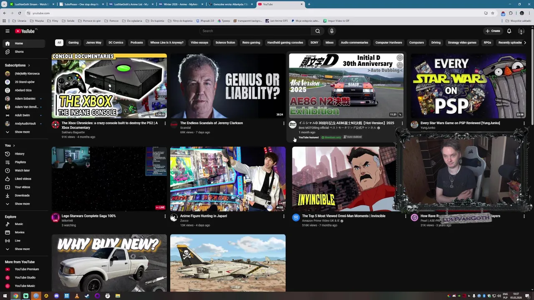Image resolution: width=534 pixels, height=300 pixels.
Task: Open VLC from the taskbar
Action: pos(77,296)
